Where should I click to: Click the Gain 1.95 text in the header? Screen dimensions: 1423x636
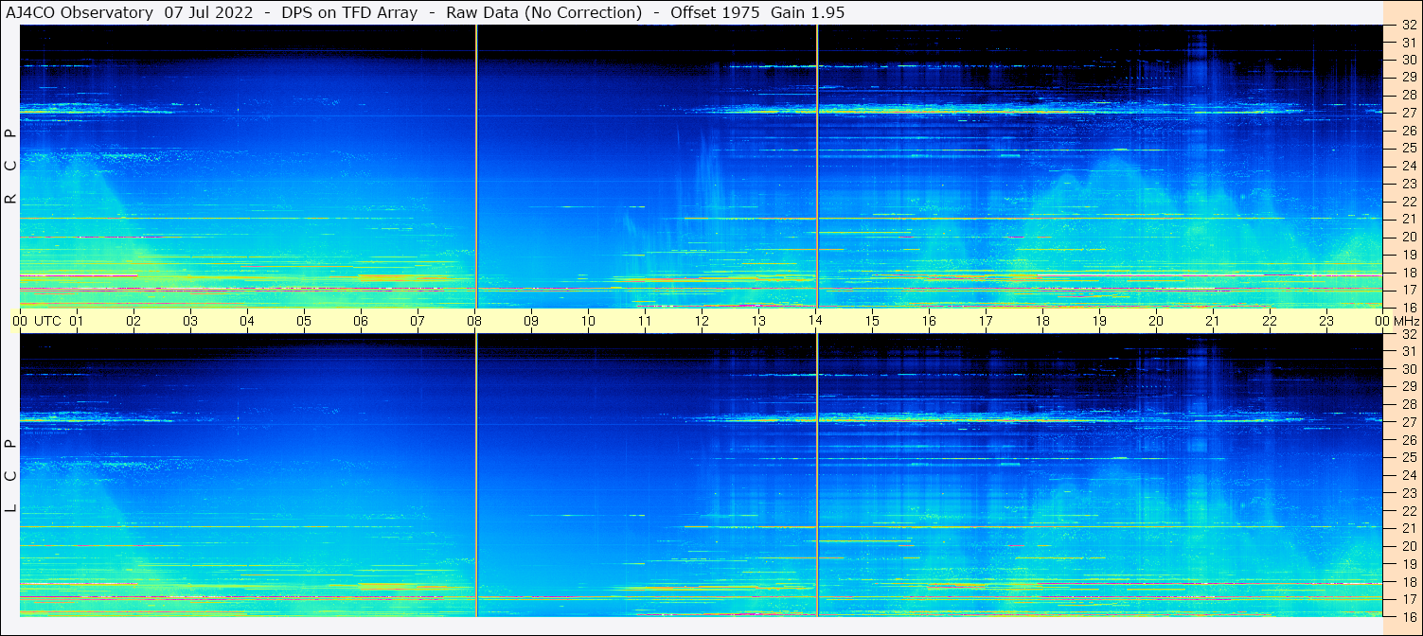pos(808,13)
